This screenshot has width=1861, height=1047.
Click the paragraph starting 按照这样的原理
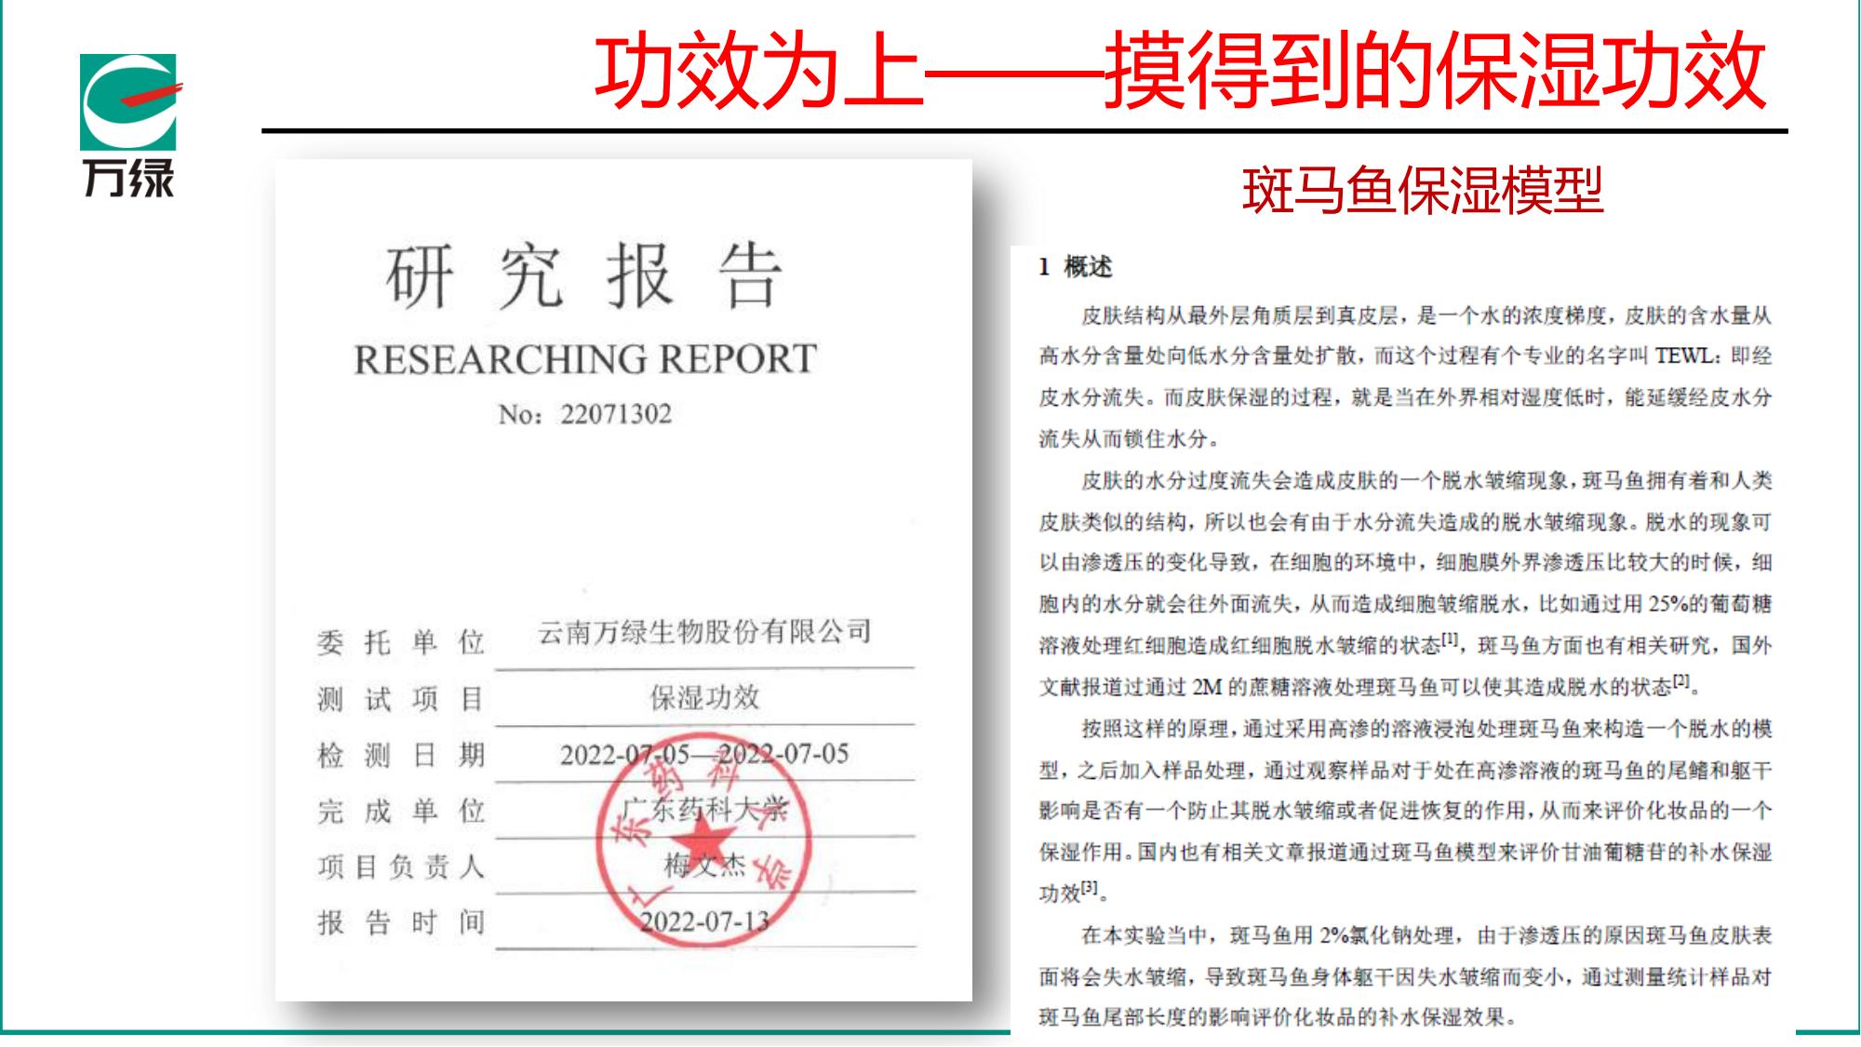pyautogui.click(x=1405, y=811)
